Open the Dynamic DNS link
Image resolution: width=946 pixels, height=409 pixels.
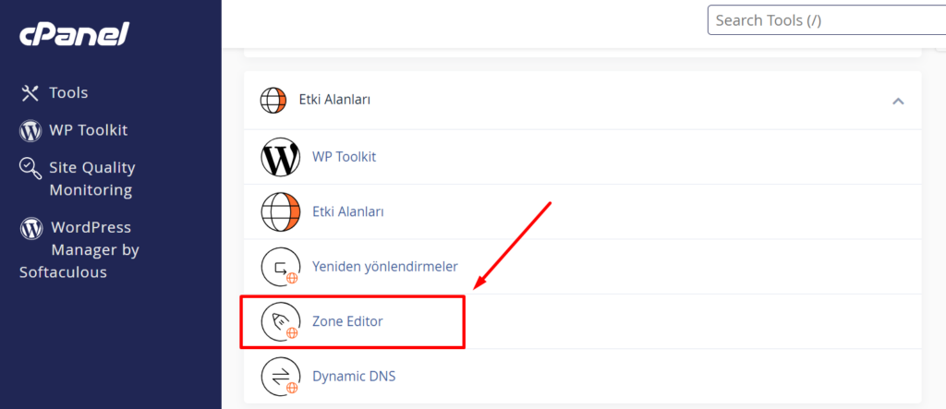coord(354,377)
